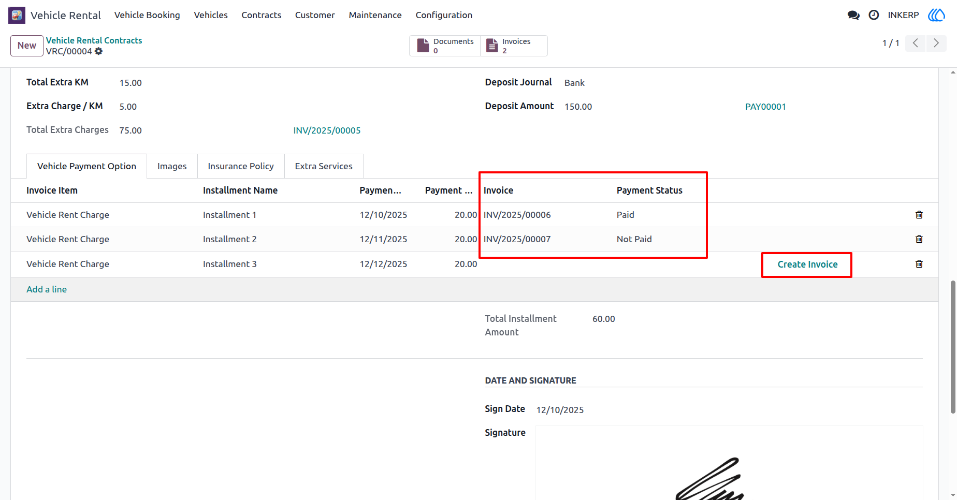Open the Vehicle Rental Contracts breadcrumb

pyautogui.click(x=94, y=40)
